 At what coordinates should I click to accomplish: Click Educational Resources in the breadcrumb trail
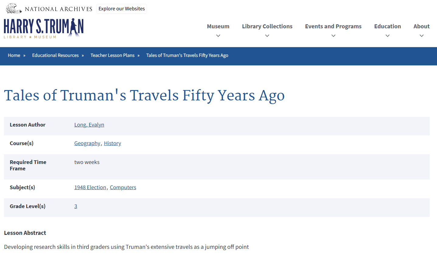(x=55, y=55)
